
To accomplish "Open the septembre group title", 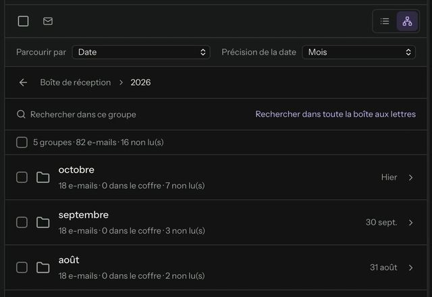I will 84,215.
